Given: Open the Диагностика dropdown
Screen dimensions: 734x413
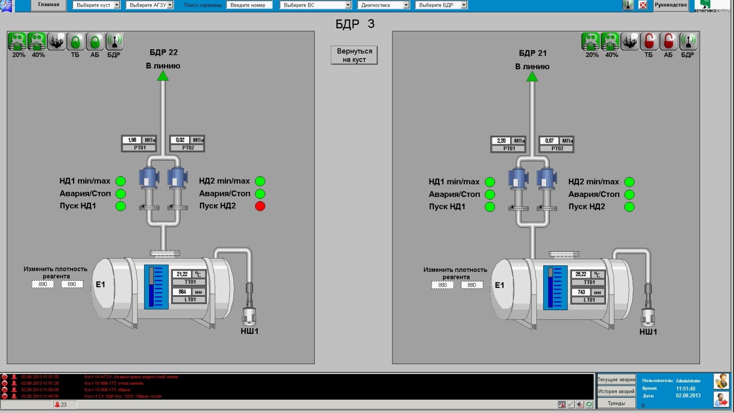Looking at the screenshot, I should coord(384,5).
